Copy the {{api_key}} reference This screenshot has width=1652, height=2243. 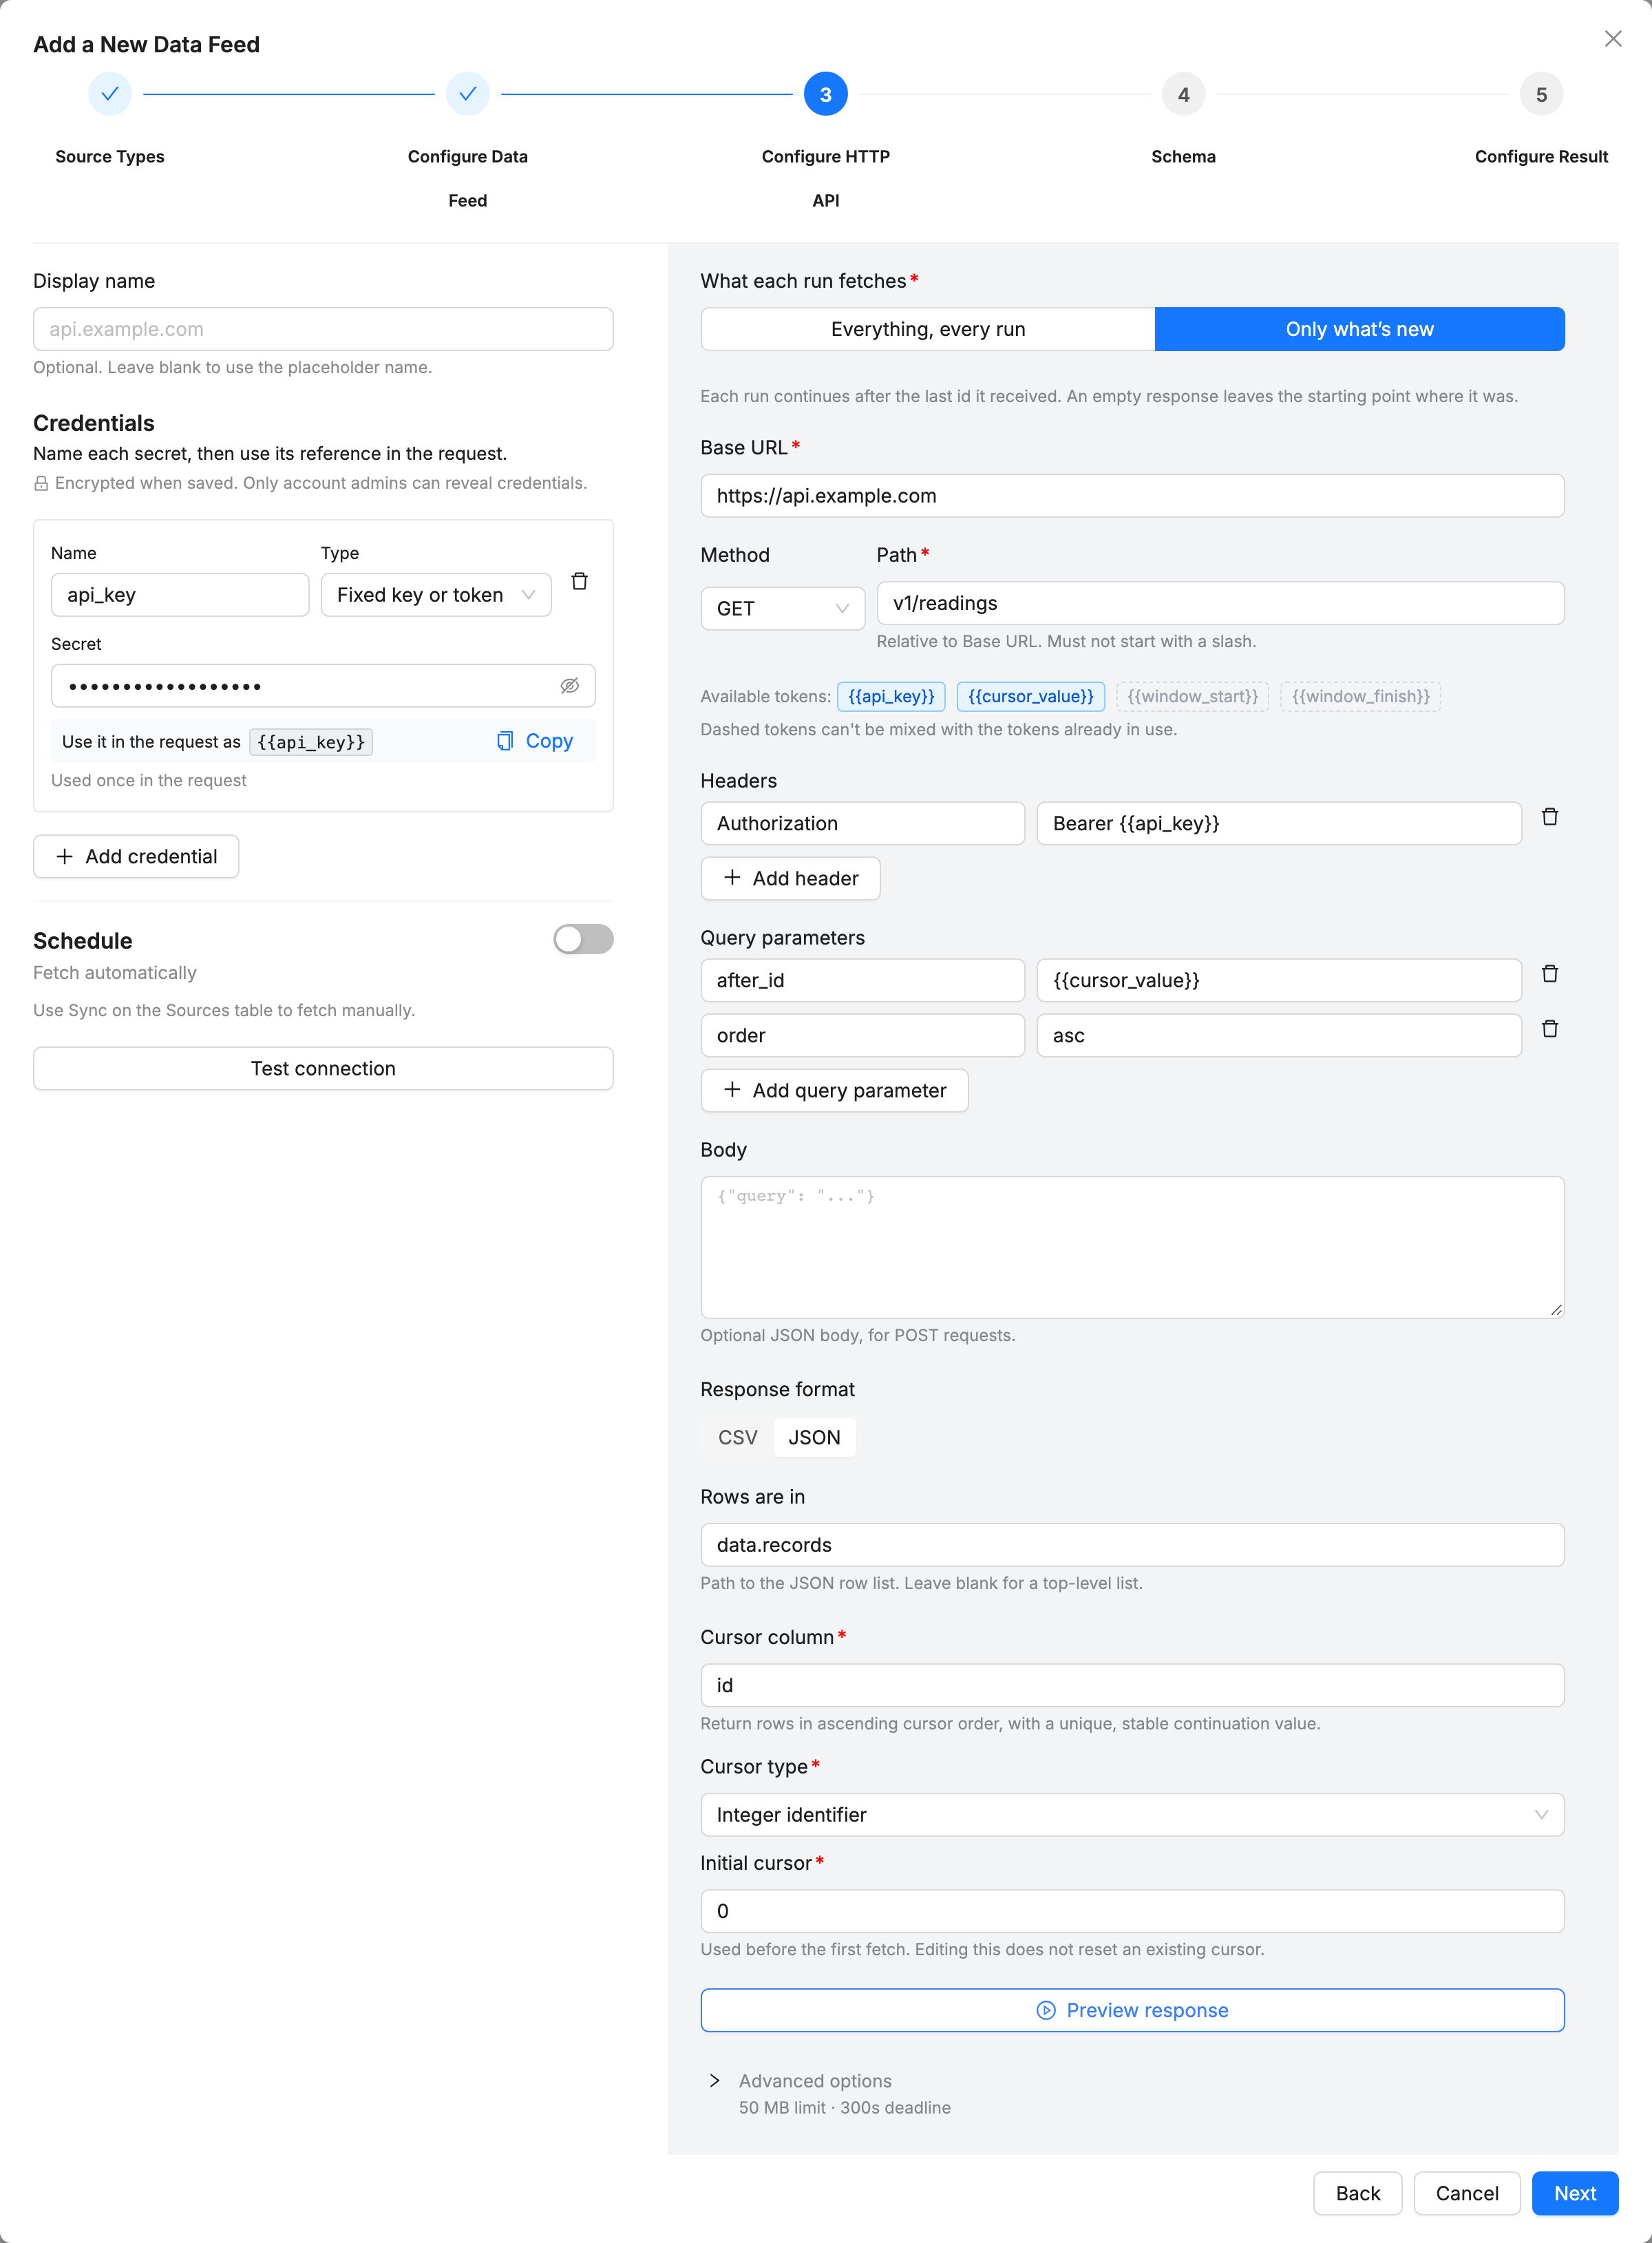[535, 741]
